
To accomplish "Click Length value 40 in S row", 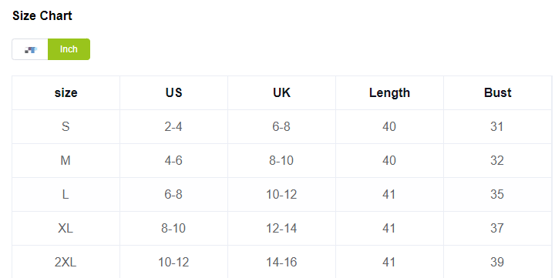I will (390, 126).
